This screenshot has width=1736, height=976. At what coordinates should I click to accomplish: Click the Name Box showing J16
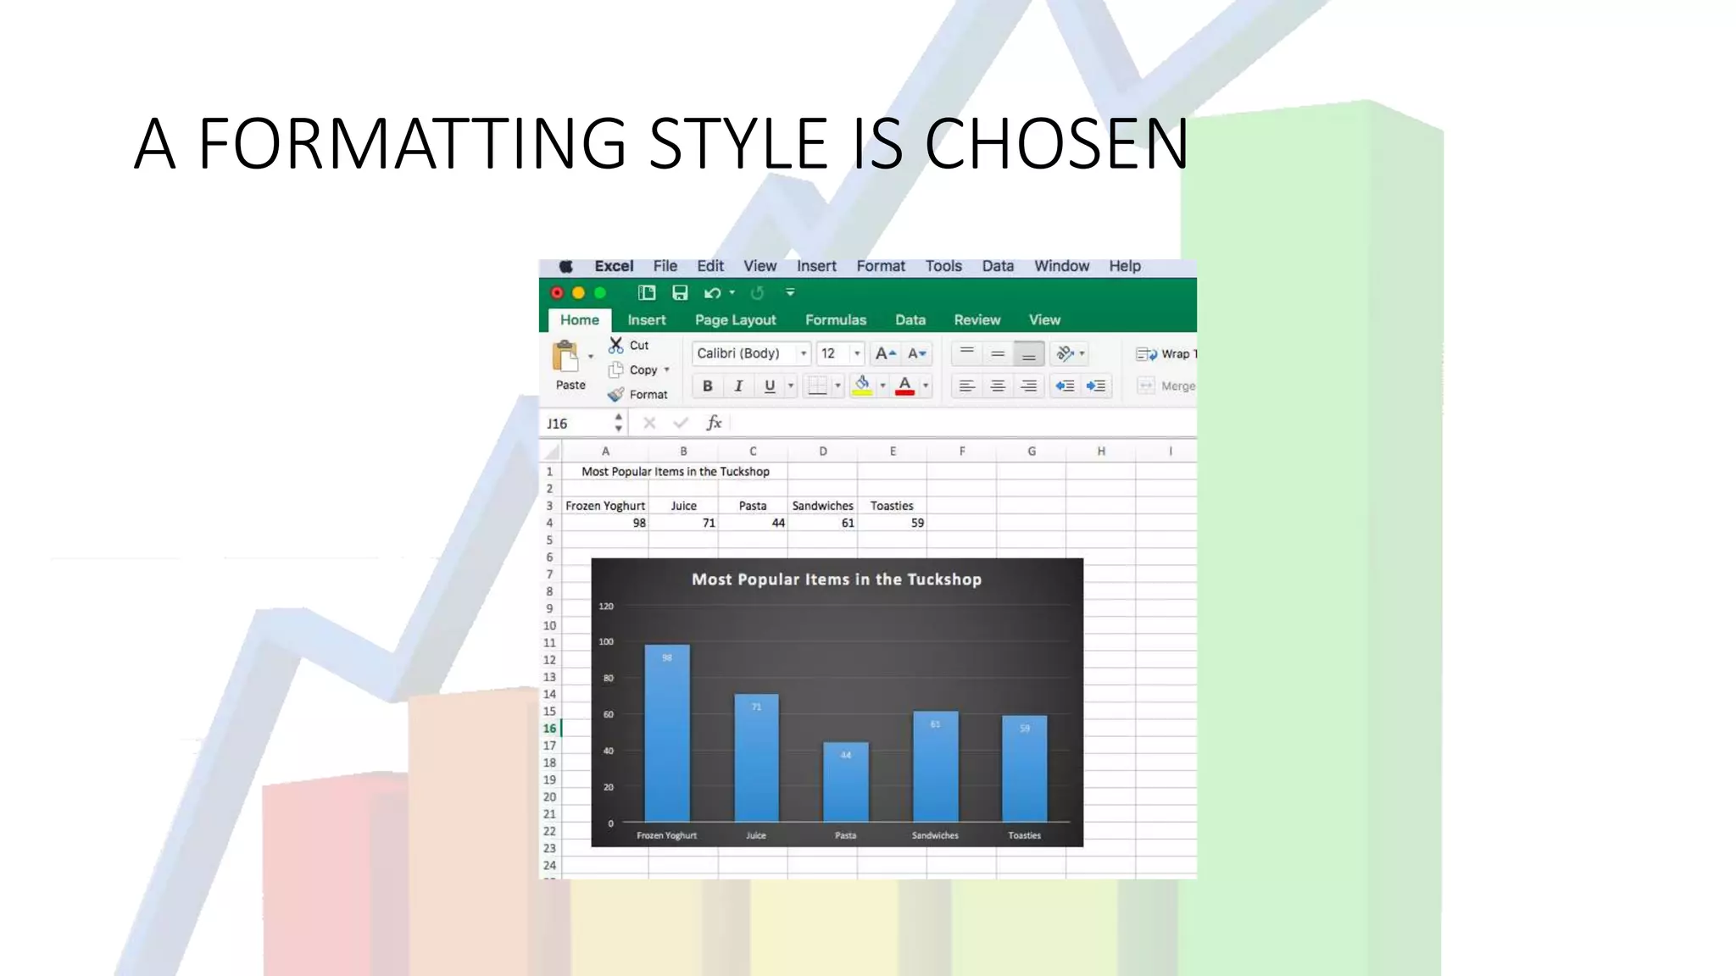[576, 424]
